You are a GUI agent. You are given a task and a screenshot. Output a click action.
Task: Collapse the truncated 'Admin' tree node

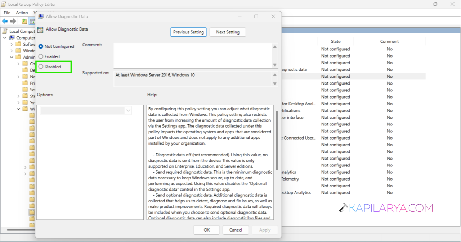pyautogui.click(x=12, y=57)
